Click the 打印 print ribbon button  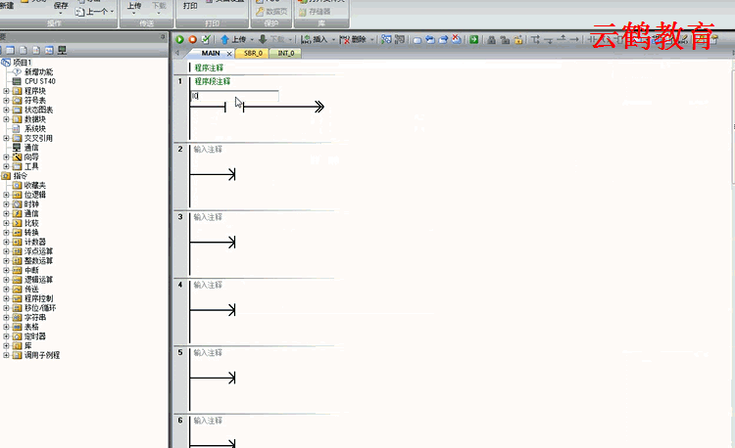coord(190,6)
